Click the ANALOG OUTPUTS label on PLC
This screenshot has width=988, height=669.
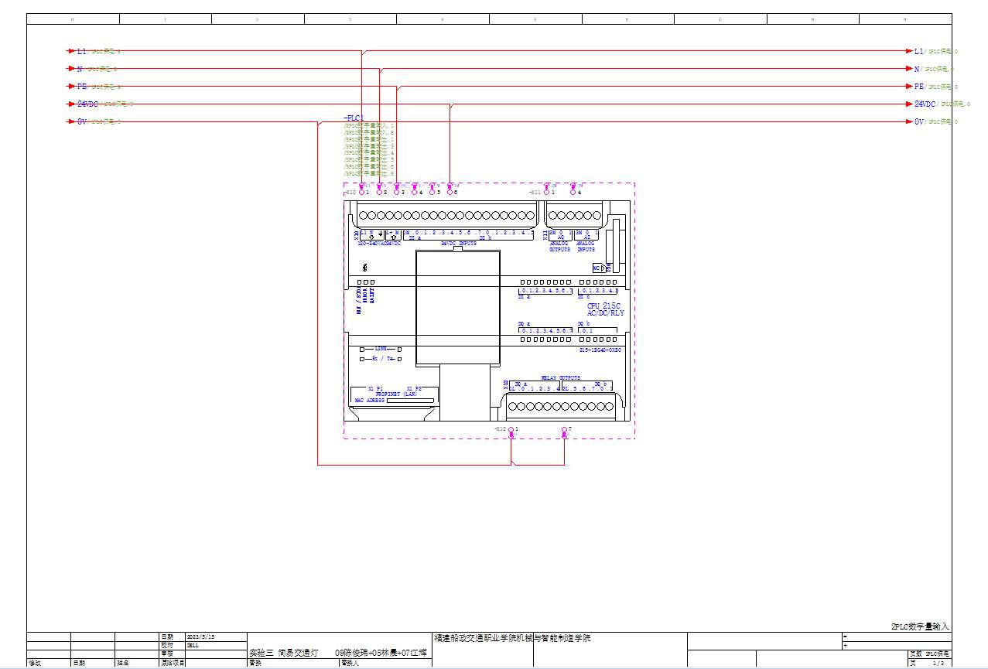[559, 247]
